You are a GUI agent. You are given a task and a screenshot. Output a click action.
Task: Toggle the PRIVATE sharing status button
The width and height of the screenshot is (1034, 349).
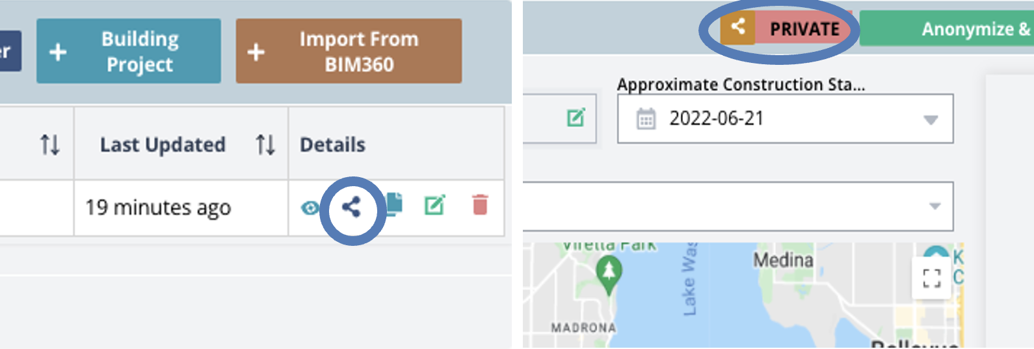[x=804, y=29]
